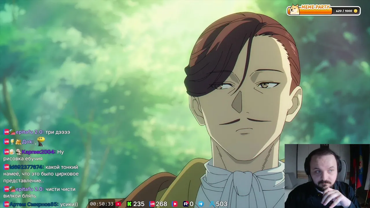The width and height of the screenshot is (370, 208).
Task: Click the red play icon before Rutube
Action: [x=175, y=204]
